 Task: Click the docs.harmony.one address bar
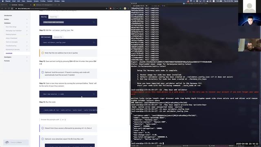tap(60, 8)
